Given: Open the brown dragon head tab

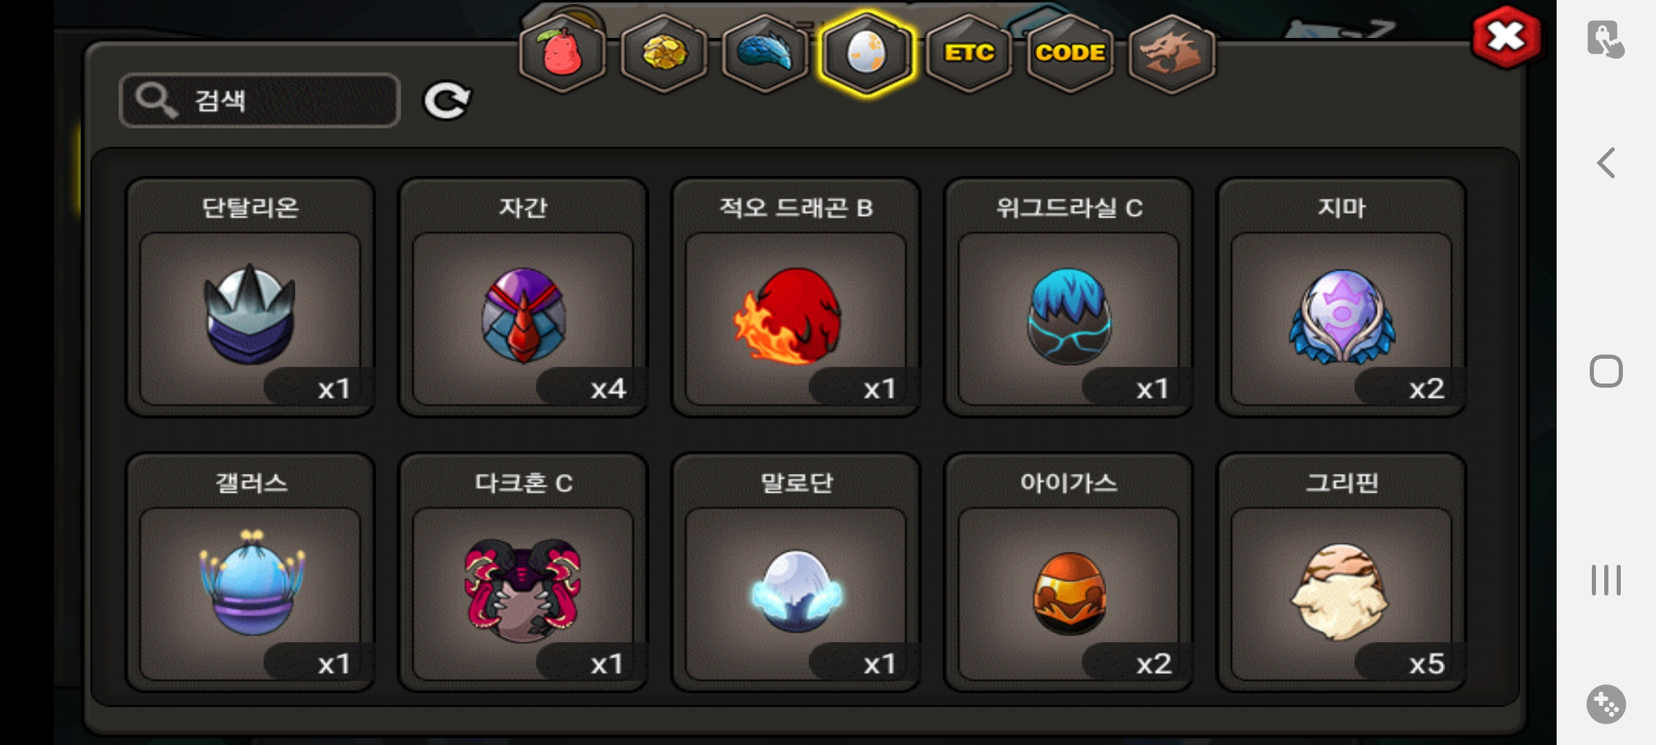Looking at the screenshot, I should pos(1172,53).
